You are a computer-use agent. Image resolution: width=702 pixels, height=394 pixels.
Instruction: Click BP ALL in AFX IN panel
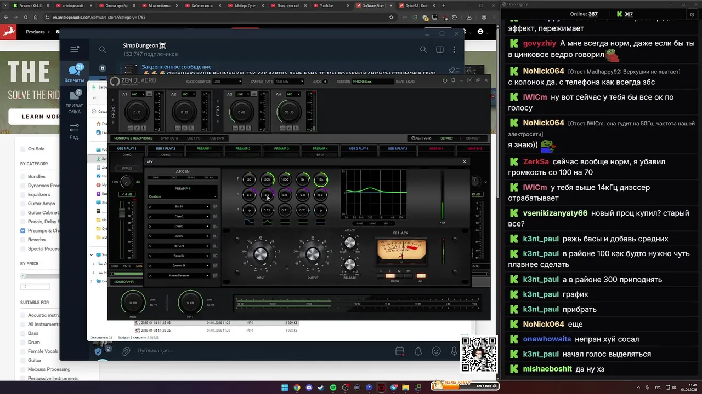click(x=191, y=177)
